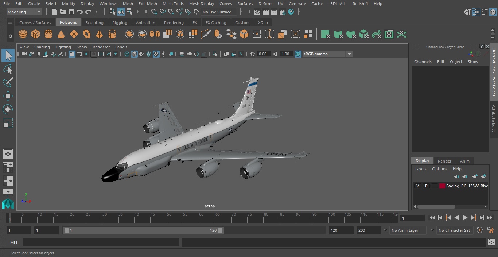Image resolution: width=498 pixels, height=257 pixels.
Task: Create a new scene file icon
Action: point(55,12)
